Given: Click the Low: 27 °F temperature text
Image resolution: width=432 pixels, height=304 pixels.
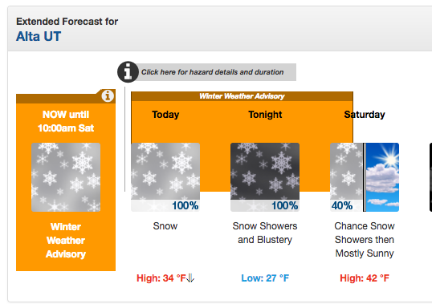Looking at the screenshot, I should coord(265,278).
